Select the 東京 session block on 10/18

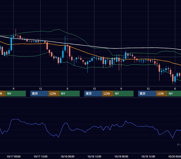pyautogui.click(x=93, y=94)
